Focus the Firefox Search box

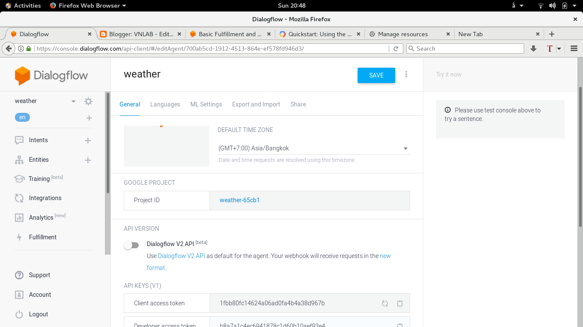coord(465,49)
